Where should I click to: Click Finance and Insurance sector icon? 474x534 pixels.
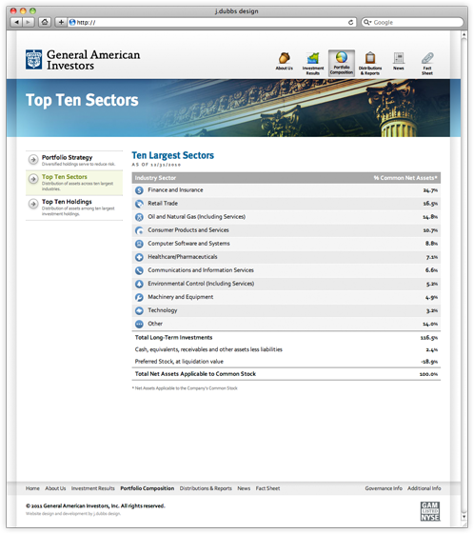tap(139, 190)
